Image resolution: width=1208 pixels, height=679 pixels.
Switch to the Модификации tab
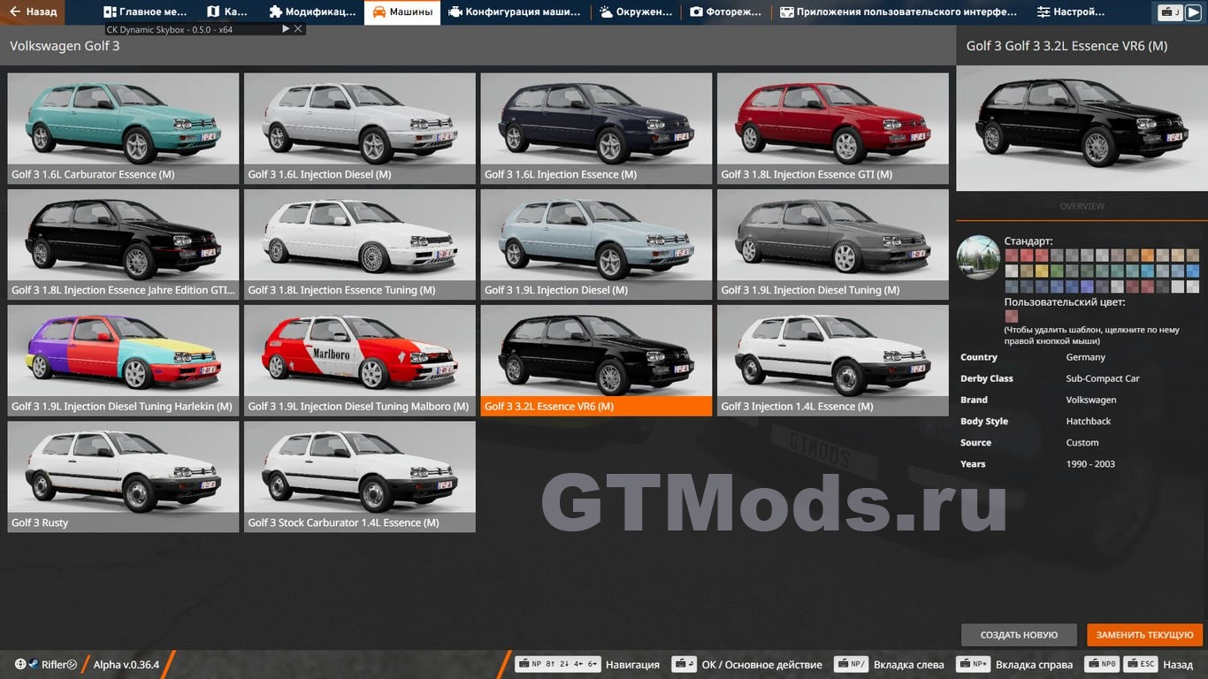(x=312, y=12)
